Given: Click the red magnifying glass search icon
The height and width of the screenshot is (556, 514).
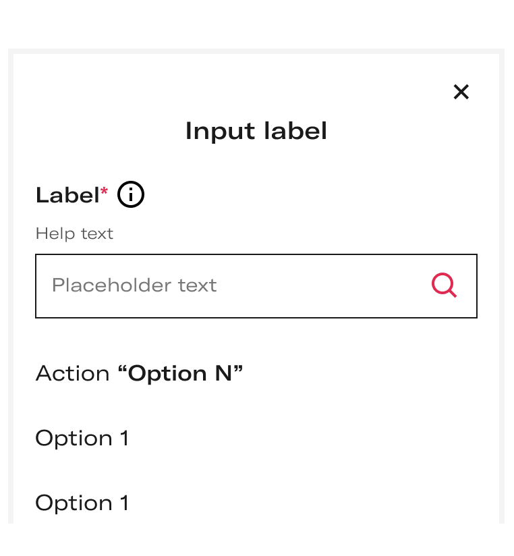Looking at the screenshot, I should pos(444,285).
